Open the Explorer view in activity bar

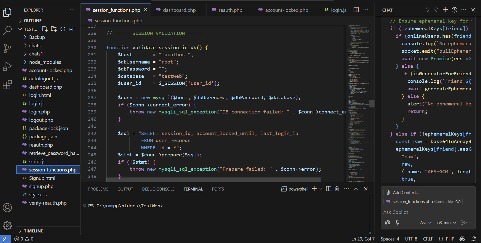tap(7, 12)
